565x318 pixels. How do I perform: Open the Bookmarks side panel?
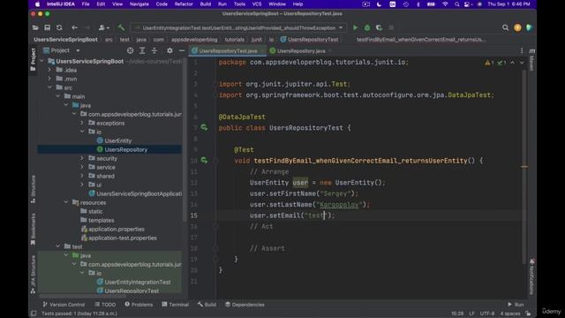pyautogui.click(x=33, y=229)
